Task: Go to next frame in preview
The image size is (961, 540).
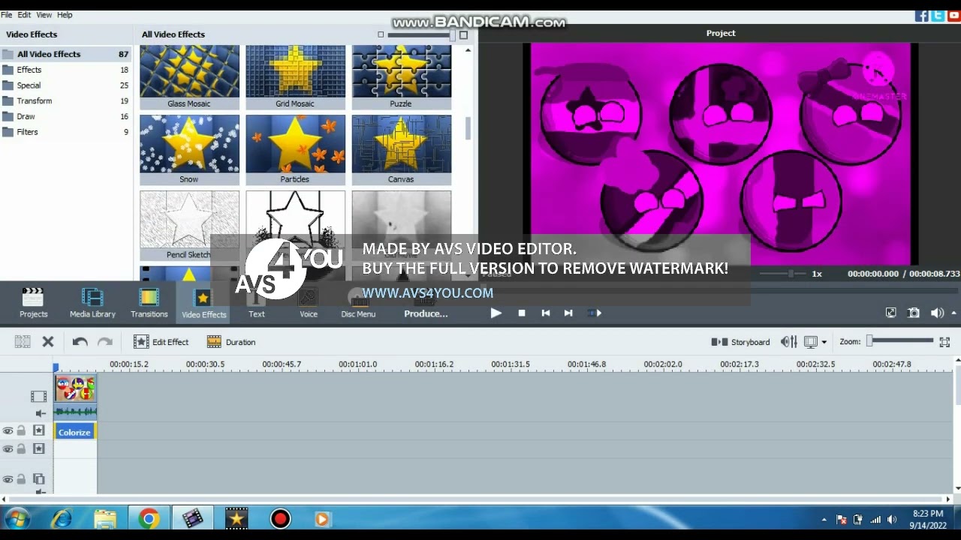Action: pyautogui.click(x=568, y=313)
